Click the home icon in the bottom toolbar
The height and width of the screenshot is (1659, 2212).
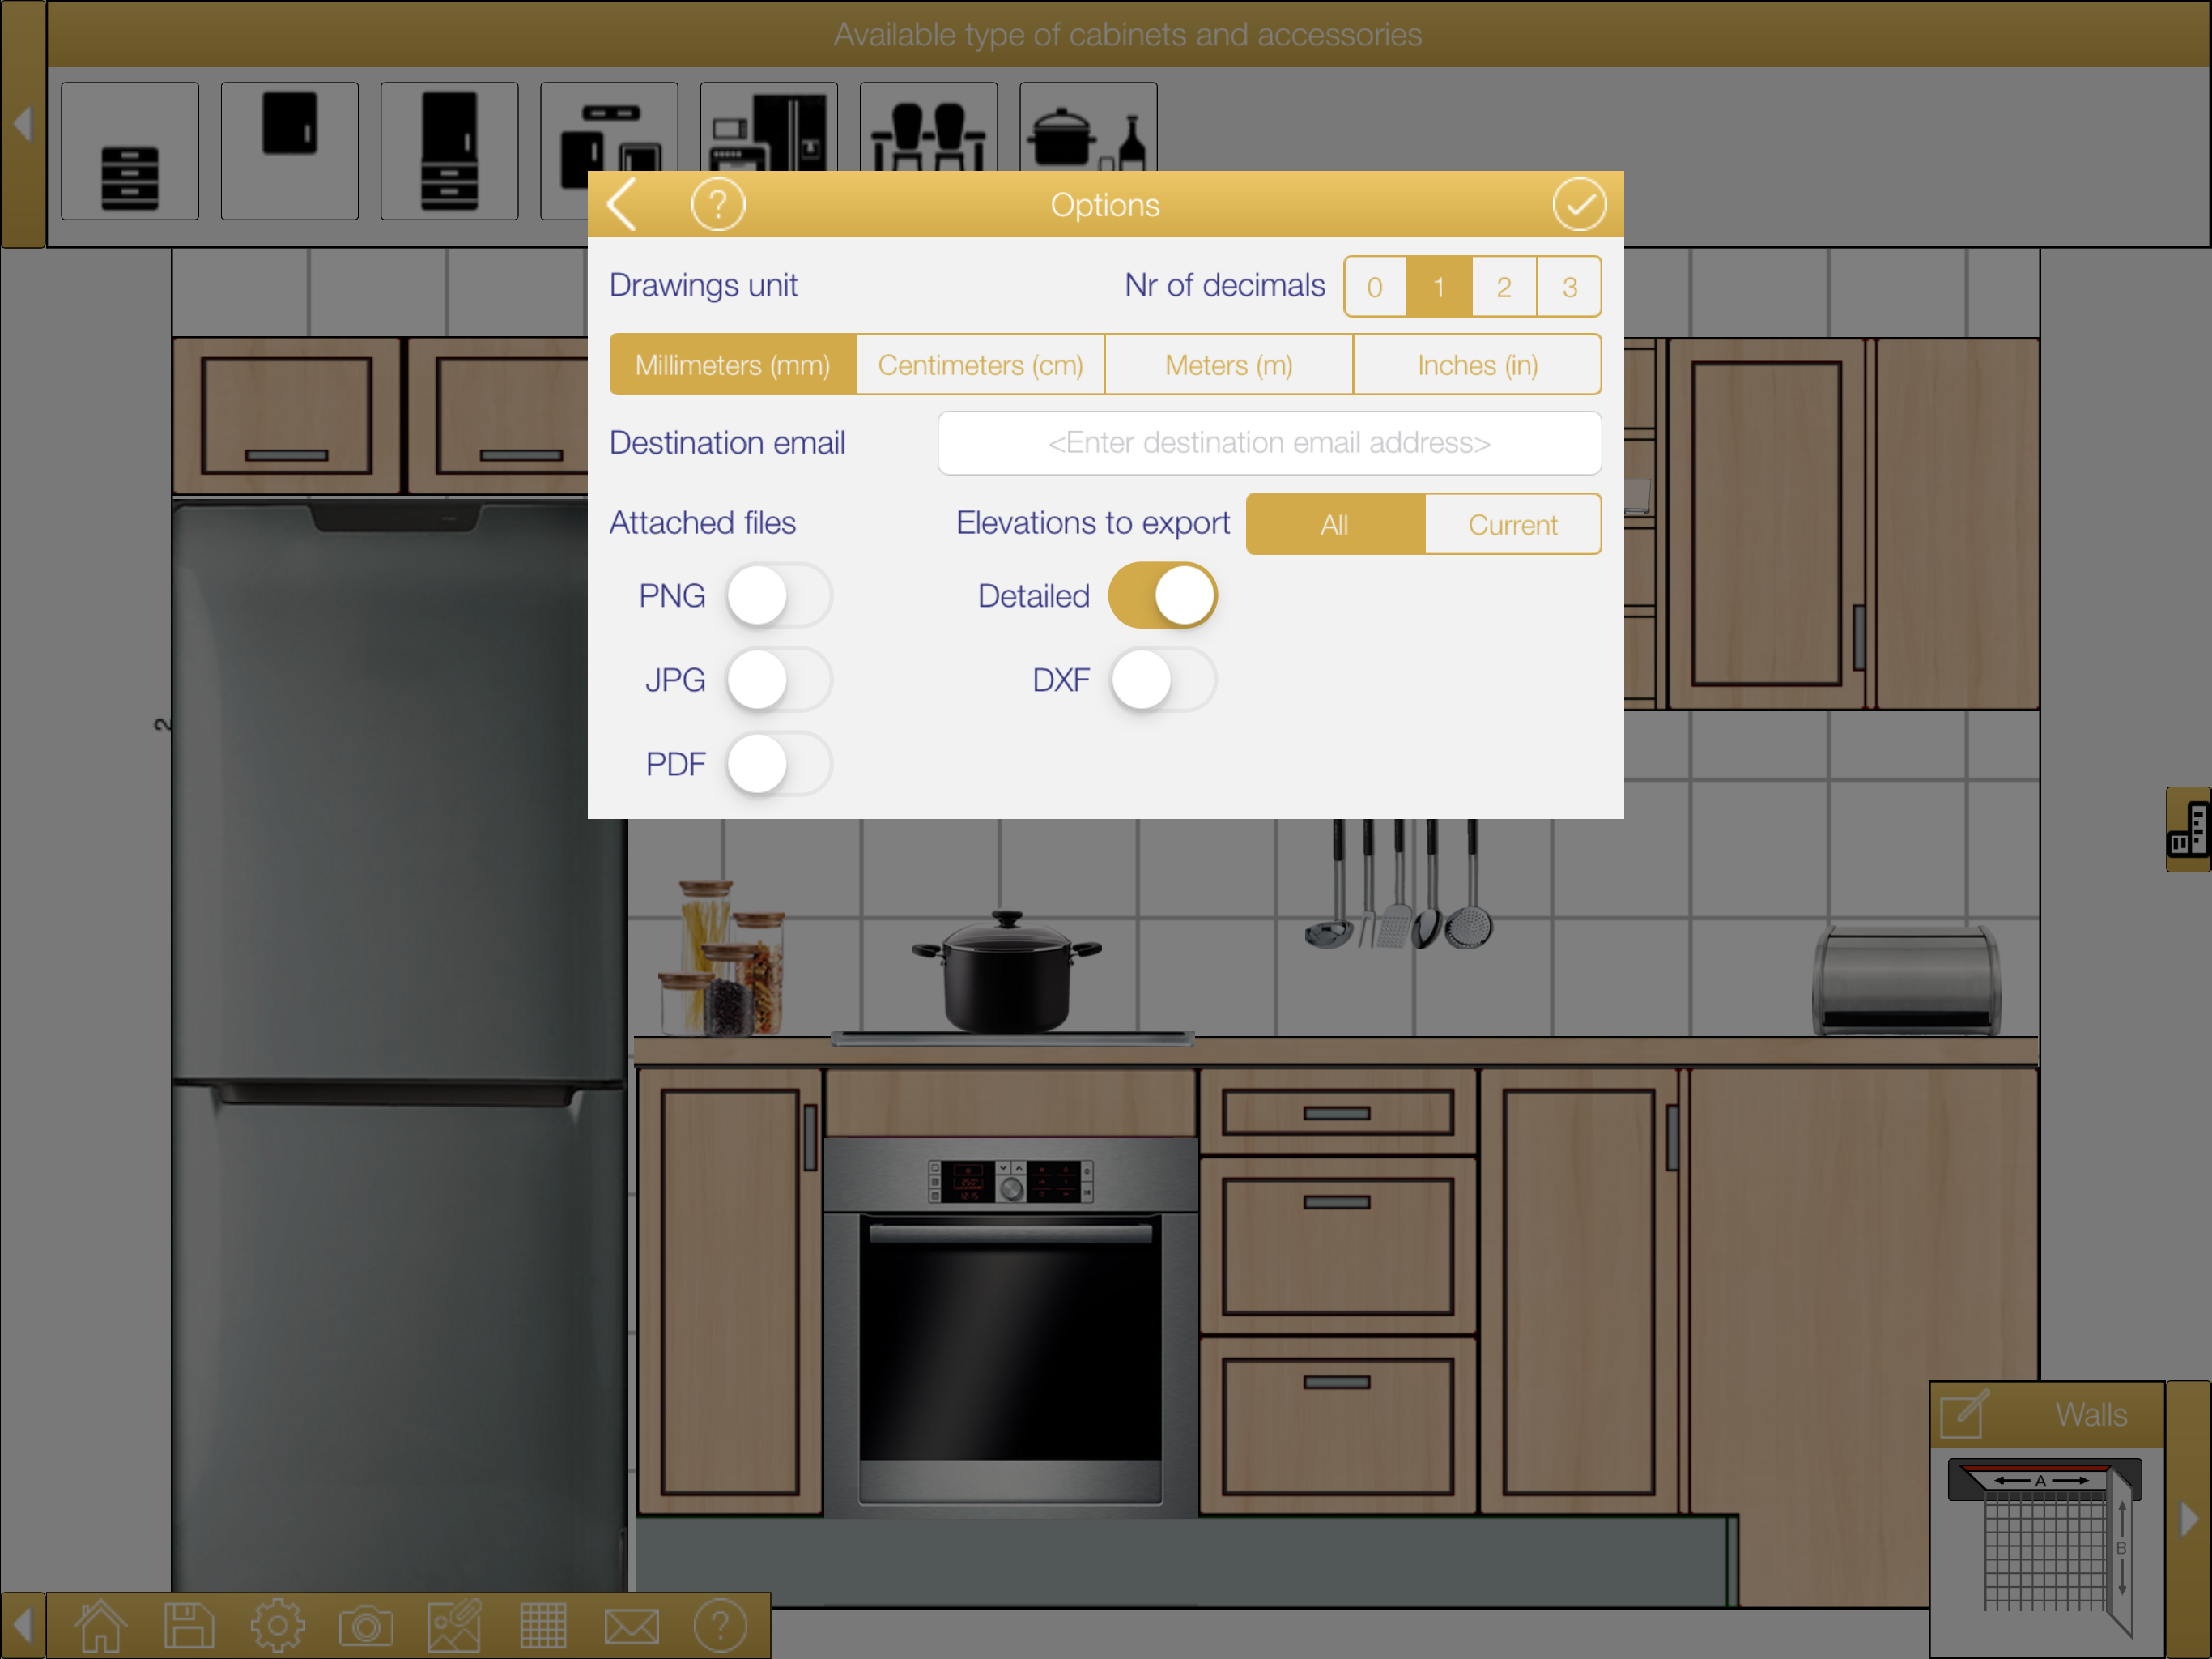tap(100, 1626)
